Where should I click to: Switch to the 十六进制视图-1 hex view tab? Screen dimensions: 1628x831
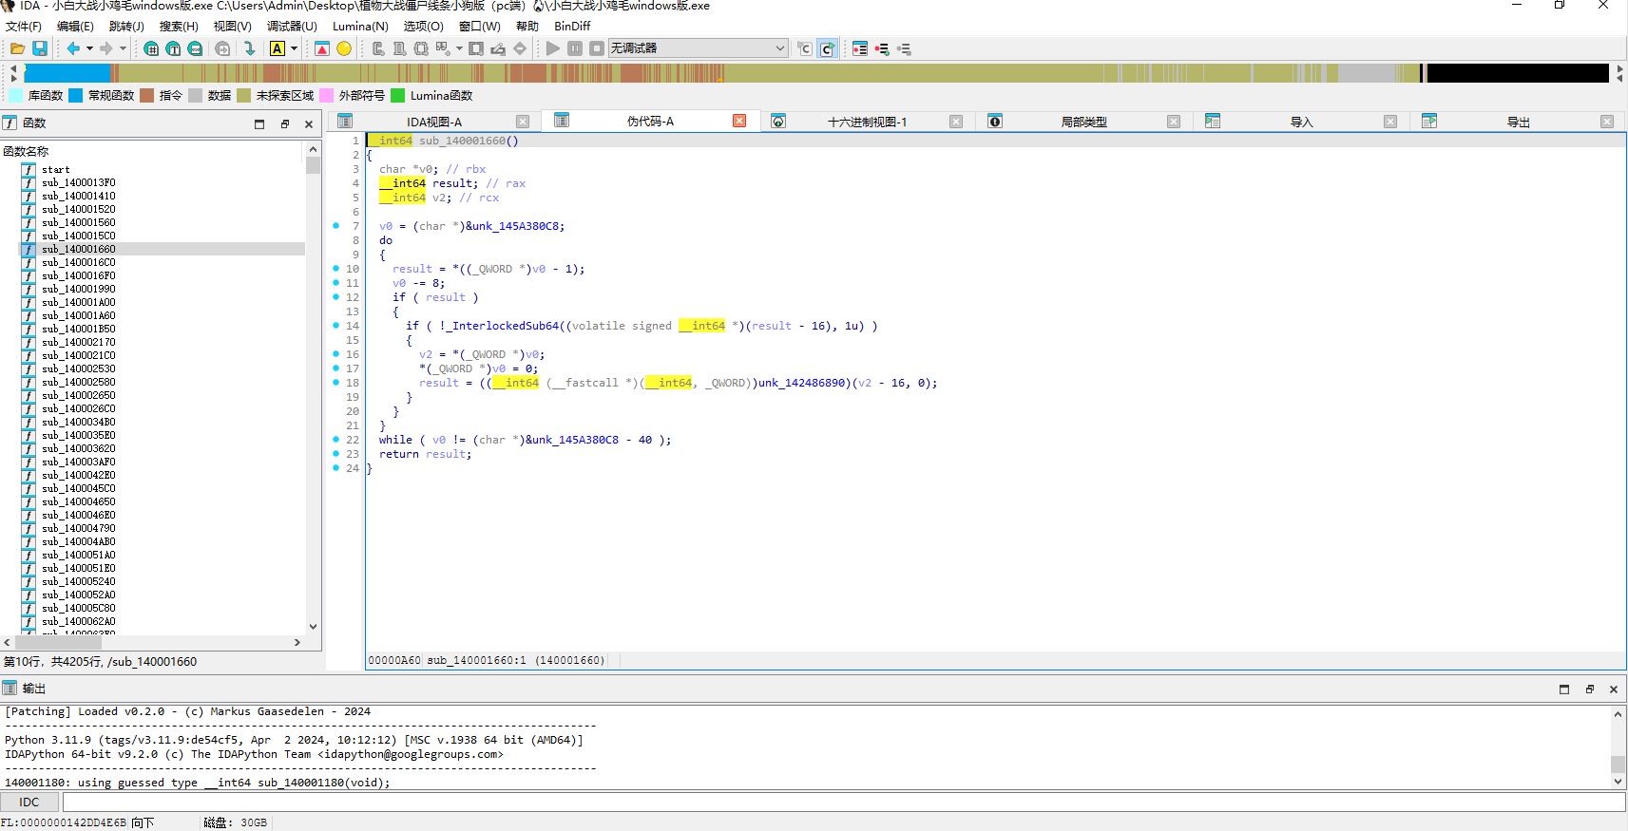pos(867,122)
